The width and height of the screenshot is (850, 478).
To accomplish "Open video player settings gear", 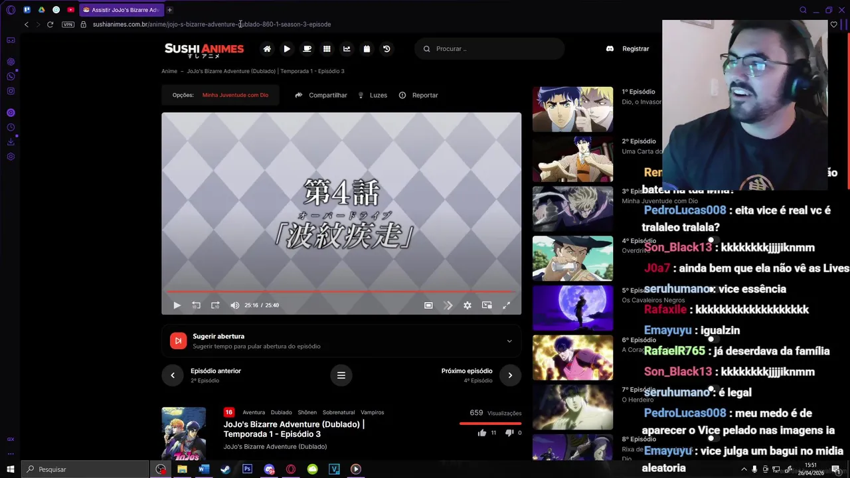I will point(467,305).
